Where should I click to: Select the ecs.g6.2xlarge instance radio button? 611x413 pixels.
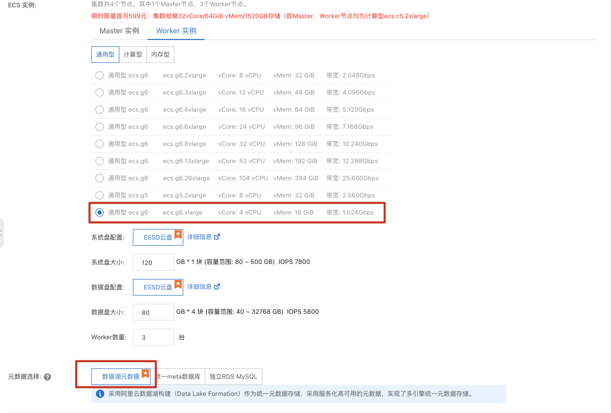pyautogui.click(x=100, y=75)
